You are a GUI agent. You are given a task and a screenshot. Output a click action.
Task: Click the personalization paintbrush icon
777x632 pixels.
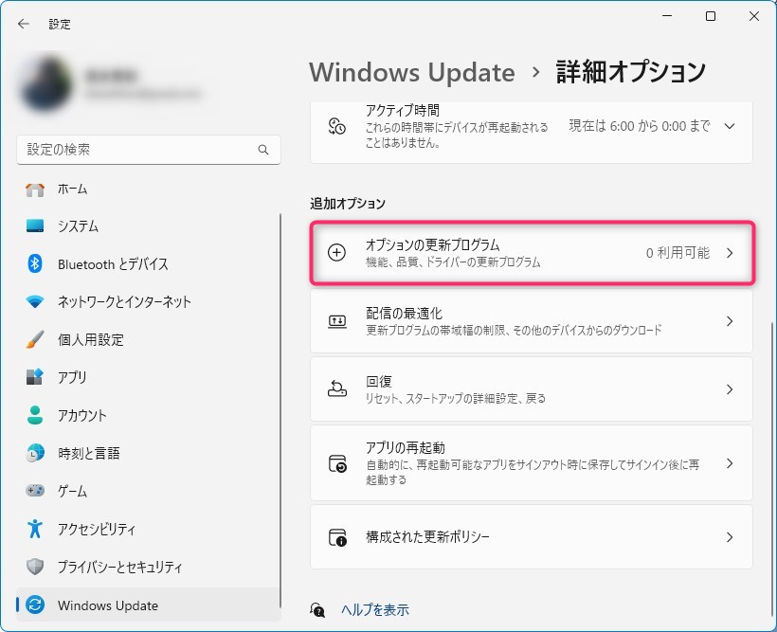[x=35, y=340]
